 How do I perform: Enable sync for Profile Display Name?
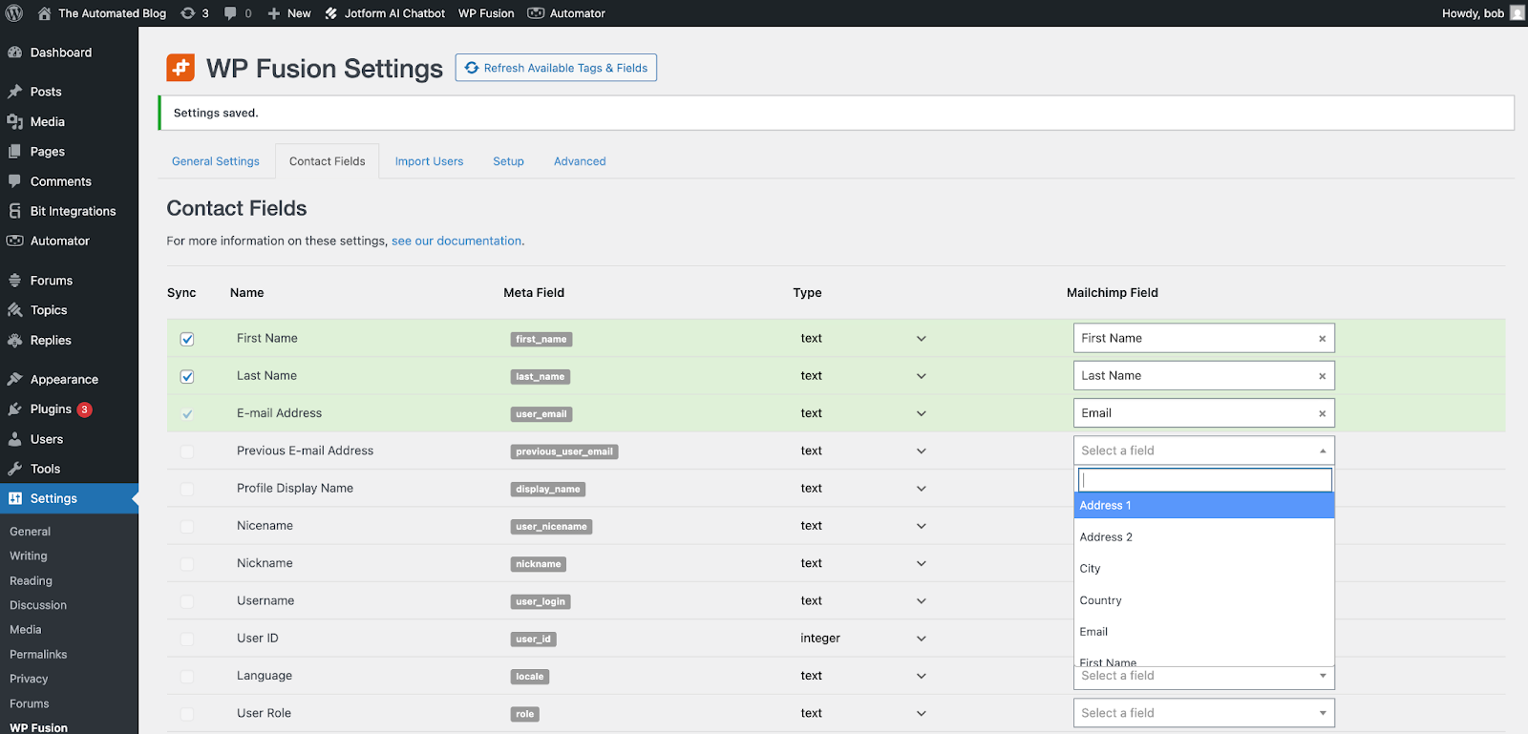pyautogui.click(x=187, y=489)
